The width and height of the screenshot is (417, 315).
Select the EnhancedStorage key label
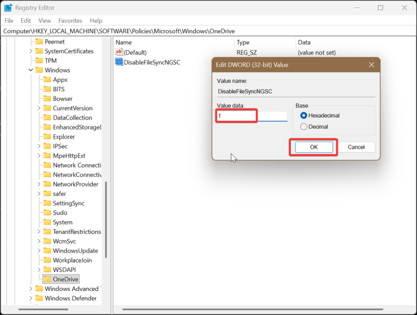click(77, 127)
